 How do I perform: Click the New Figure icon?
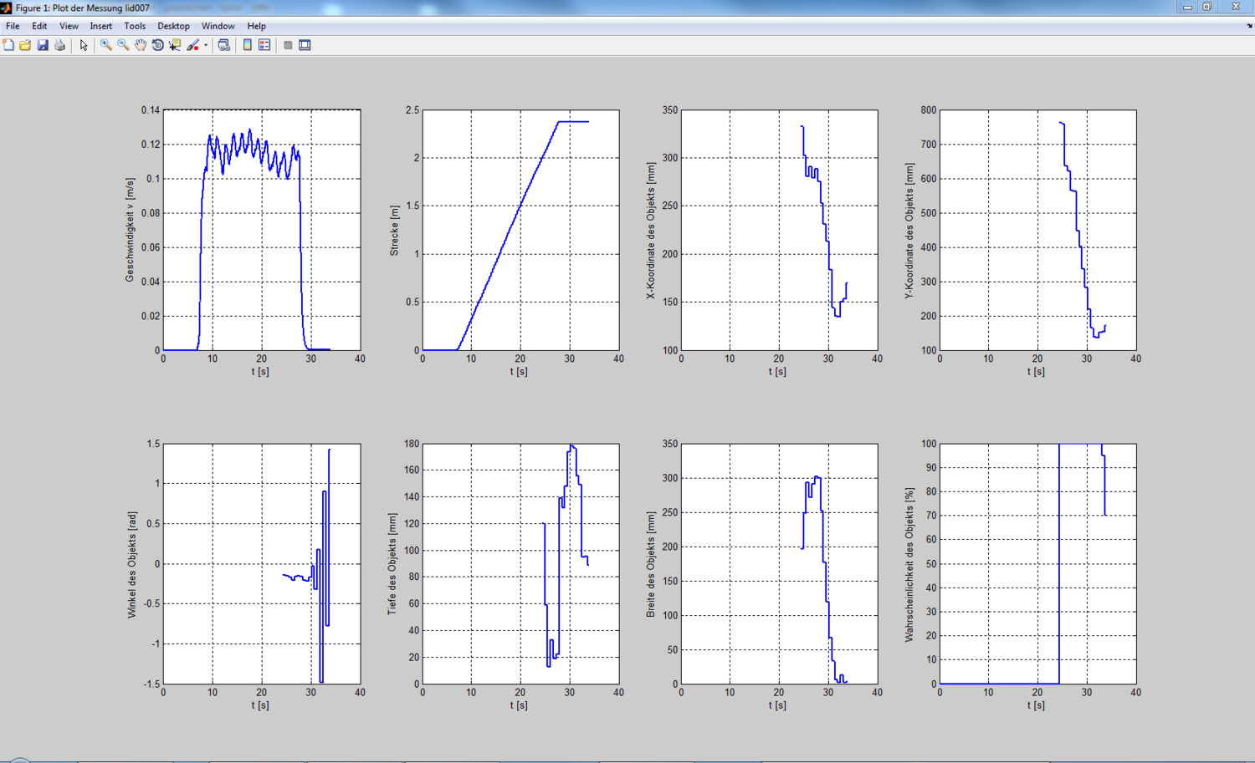click(x=8, y=45)
